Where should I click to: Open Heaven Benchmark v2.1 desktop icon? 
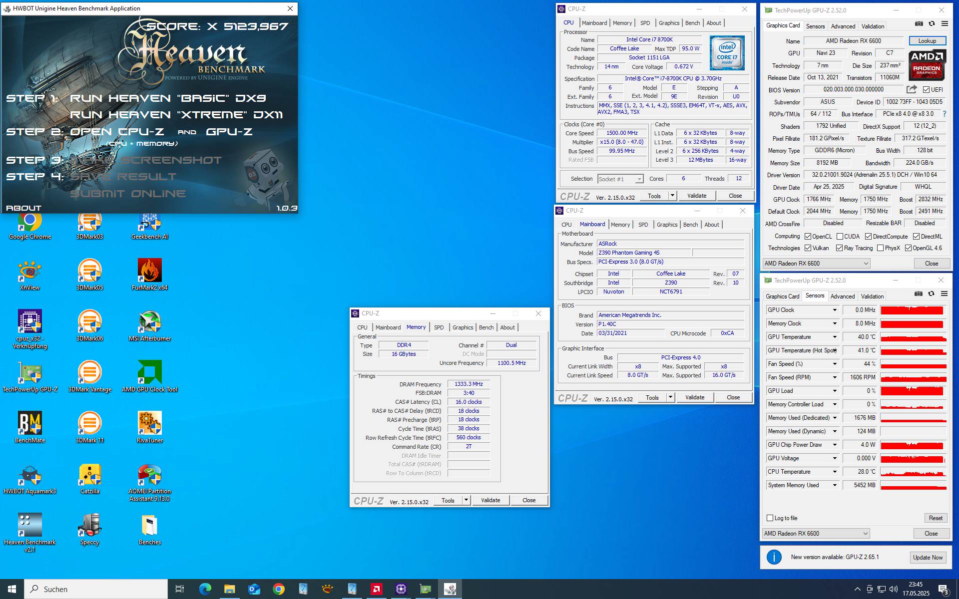click(30, 533)
